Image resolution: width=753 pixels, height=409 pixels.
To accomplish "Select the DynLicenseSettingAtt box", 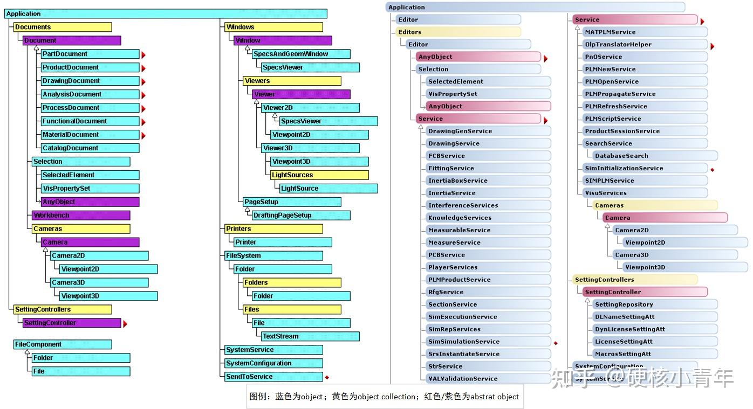I will coord(655,329).
